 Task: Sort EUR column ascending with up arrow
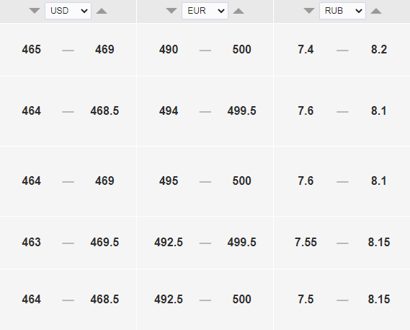coord(239,11)
